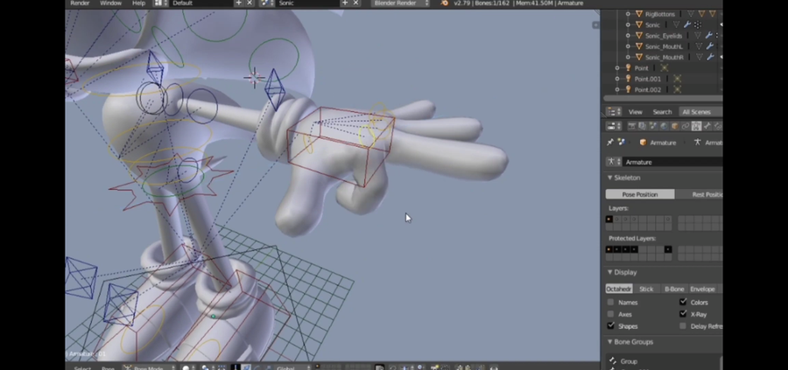Delete the Sonic scene with the X icon
Image resolution: width=788 pixels, height=370 pixels.
point(355,3)
